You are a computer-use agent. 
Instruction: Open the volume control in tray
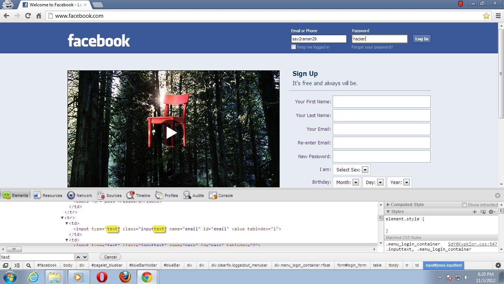(x=467, y=277)
